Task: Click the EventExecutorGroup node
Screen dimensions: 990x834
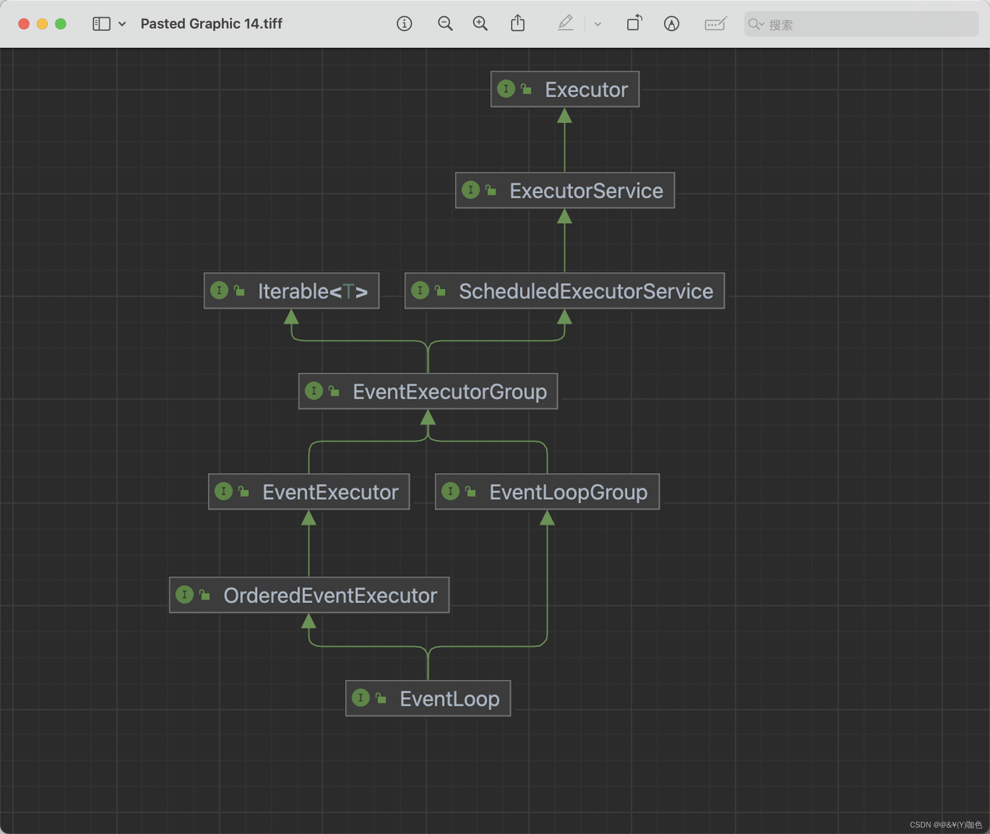Action: [428, 391]
